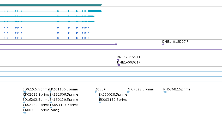Click the EK093145.5prime label

(x=64, y=105)
